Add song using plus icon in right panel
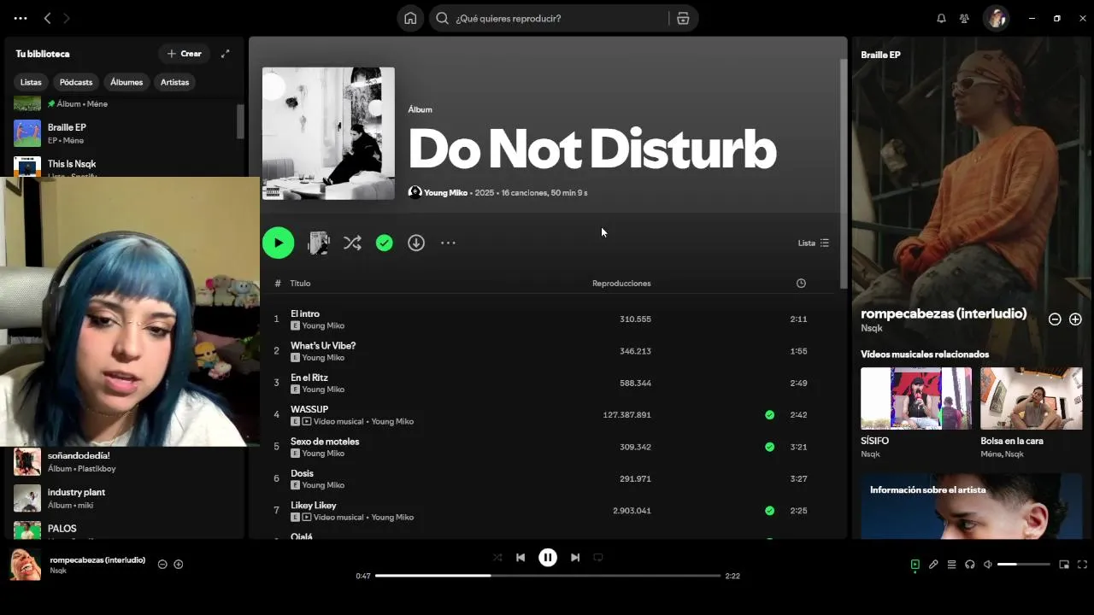 [1075, 319]
